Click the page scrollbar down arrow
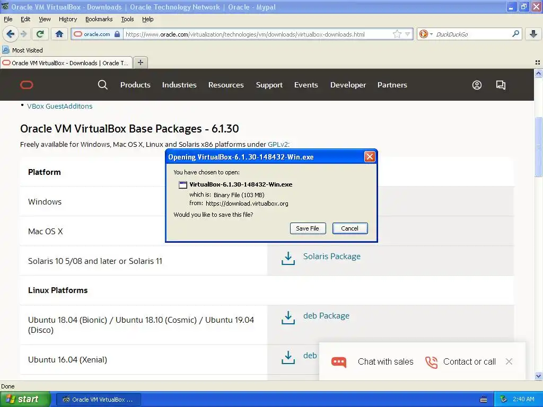This screenshot has height=407, width=543. pos(538,376)
